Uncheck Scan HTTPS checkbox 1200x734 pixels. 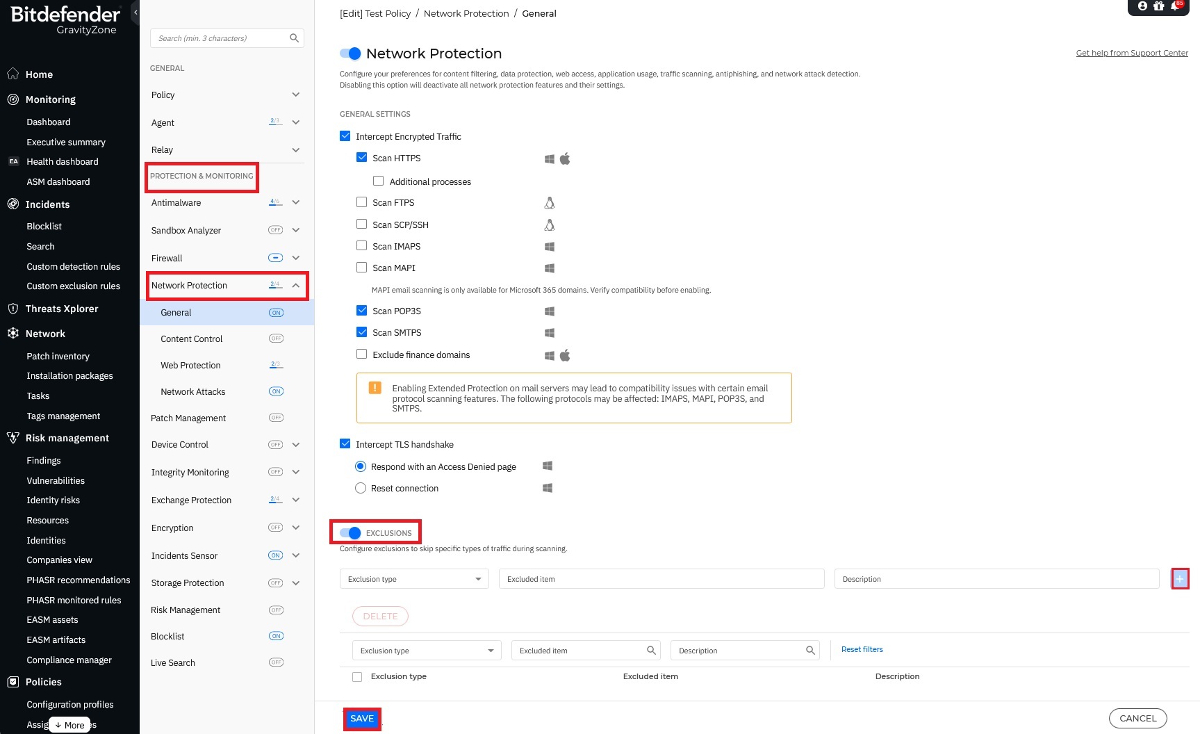361,157
